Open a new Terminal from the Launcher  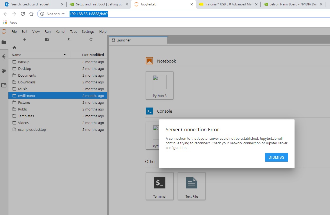pos(159,186)
